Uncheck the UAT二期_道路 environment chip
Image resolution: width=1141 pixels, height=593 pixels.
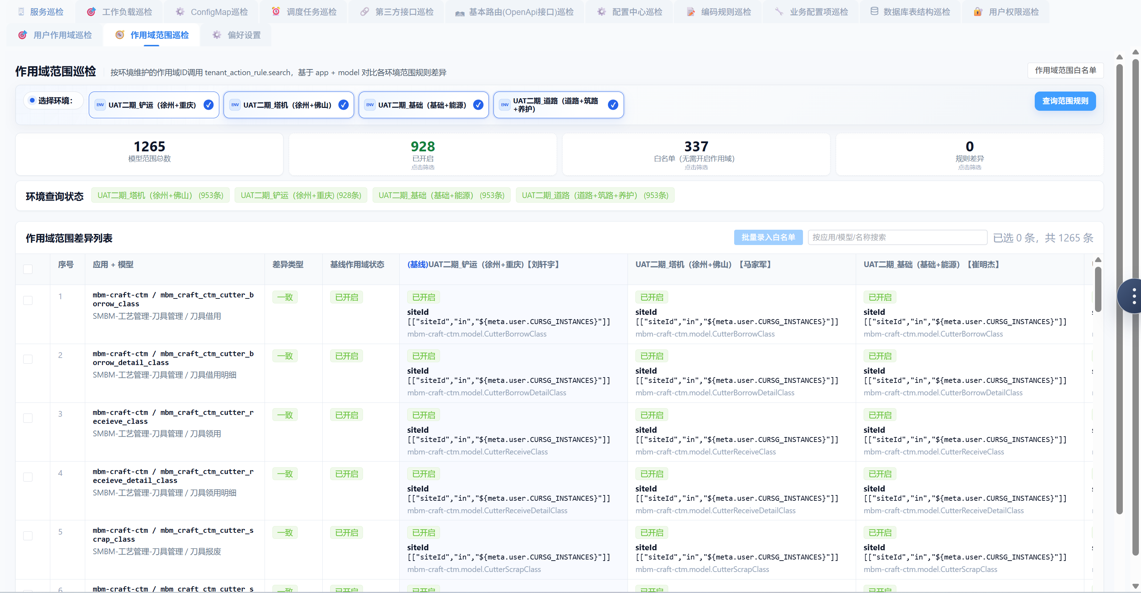pyautogui.click(x=613, y=105)
